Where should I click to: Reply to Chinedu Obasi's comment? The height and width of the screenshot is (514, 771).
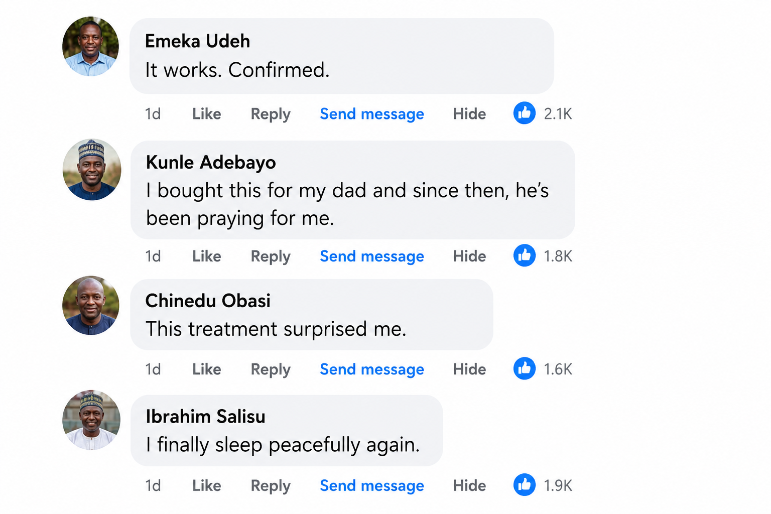pos(271,370)
